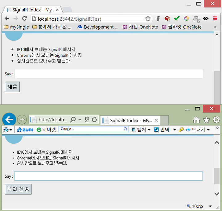Click the 100% zoom level in IE
Screen dimensions: 222x211
click(195, 206)
